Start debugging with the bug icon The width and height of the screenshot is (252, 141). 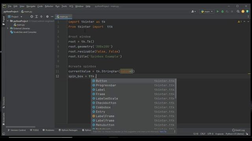(x=222, y=11)
